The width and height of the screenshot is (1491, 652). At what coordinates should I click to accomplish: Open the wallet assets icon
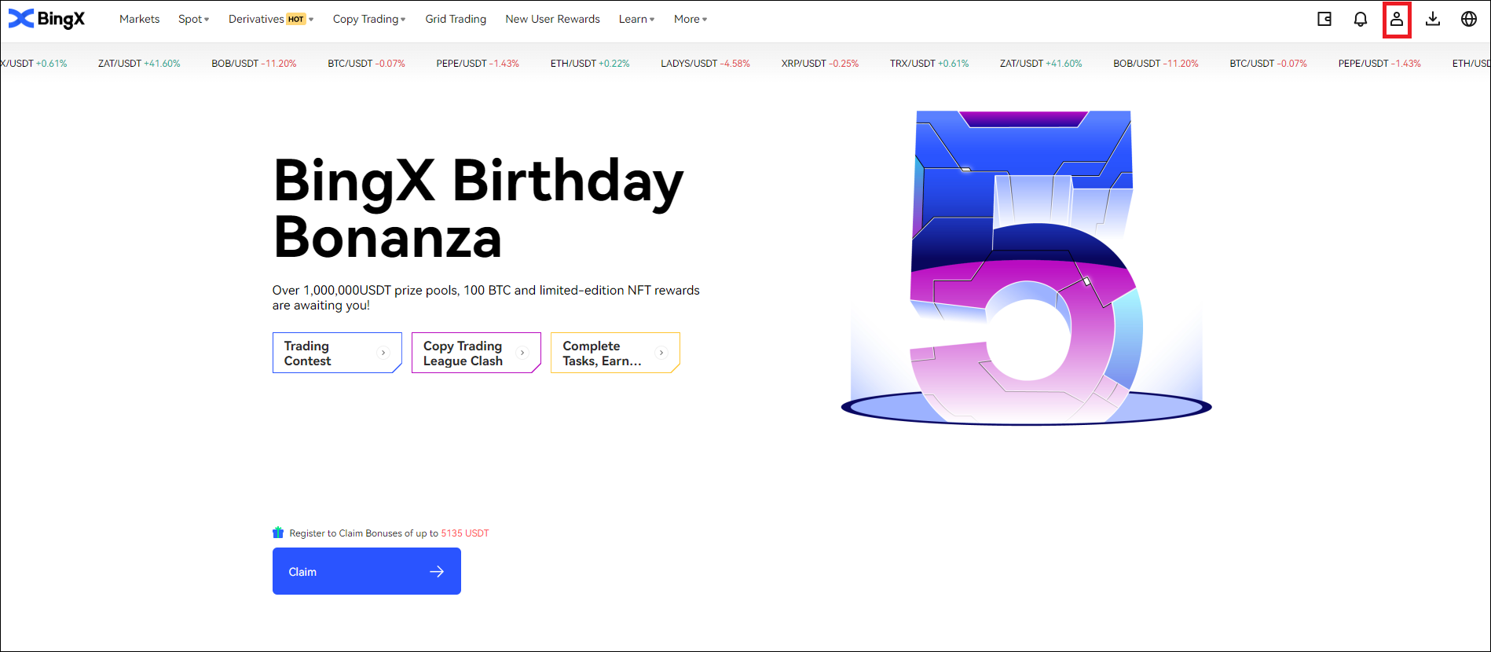pos(1324,19)
